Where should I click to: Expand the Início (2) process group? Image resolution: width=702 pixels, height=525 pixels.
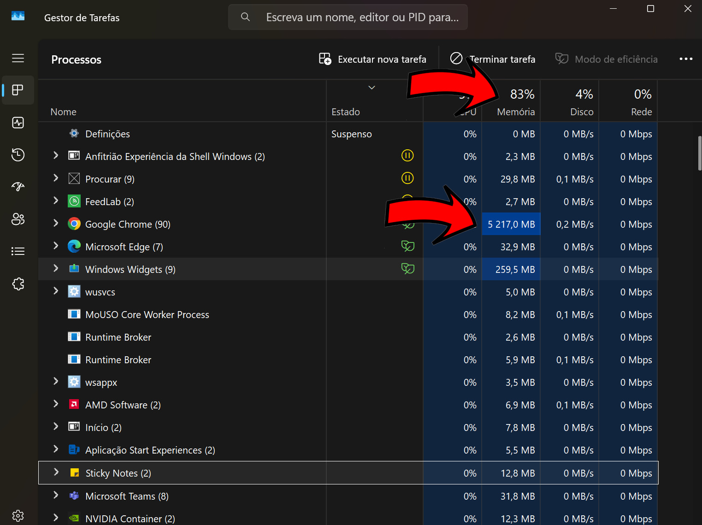[56, 427]
